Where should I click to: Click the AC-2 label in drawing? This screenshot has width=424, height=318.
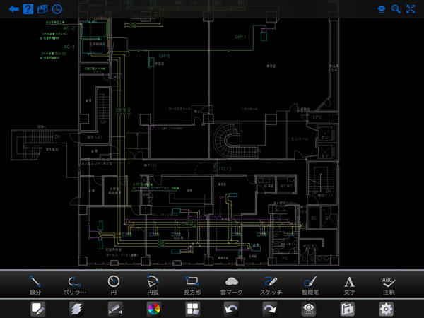[x=69, y=28]
